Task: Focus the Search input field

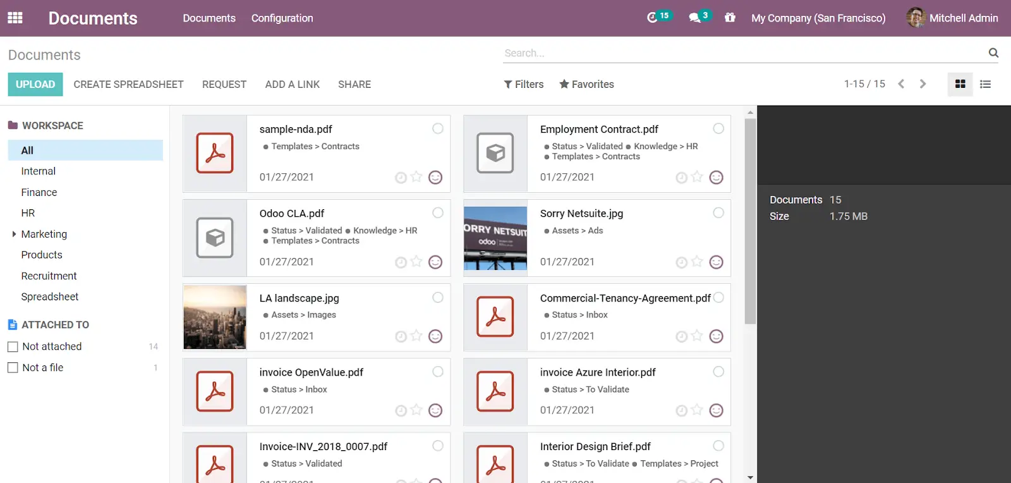Action: coord(744,53)
